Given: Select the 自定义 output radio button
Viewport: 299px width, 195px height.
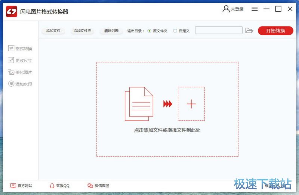Looking at the screenshot, I should (175, 31).
